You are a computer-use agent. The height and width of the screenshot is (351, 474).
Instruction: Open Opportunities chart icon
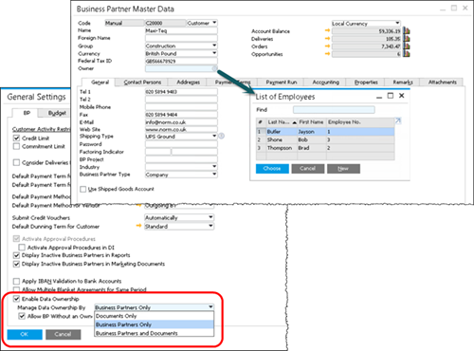[407, 54]
